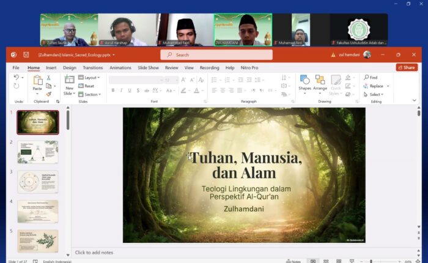This screenshot has width=428, height=263.
Task: Click the Arrange objects icon
Action: [320, 80]
